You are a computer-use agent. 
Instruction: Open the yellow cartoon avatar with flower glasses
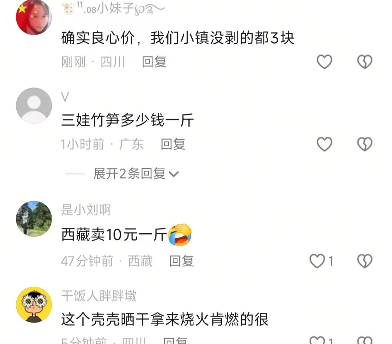tap(34, 305)
